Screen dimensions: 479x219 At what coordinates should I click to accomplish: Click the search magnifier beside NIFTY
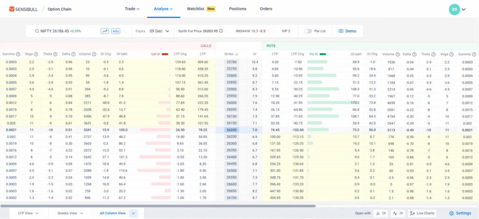click(x=36, y=31)
